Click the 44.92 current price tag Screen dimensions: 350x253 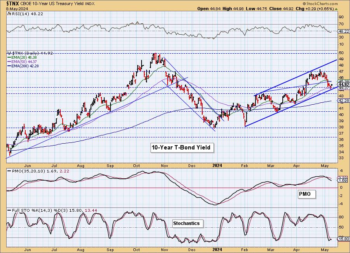[x=343, y=84]
